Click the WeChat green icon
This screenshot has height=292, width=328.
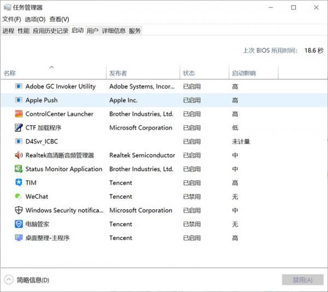click(x=18, y=196)
